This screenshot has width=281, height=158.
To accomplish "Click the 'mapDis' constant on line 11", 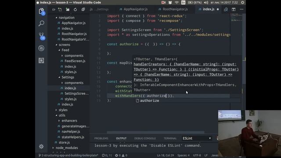I will 126,63.
